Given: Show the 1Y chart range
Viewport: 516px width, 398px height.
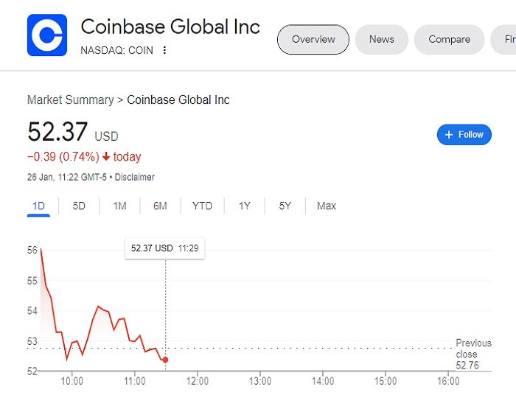Looking at the screenshot, I should (245, 206).
